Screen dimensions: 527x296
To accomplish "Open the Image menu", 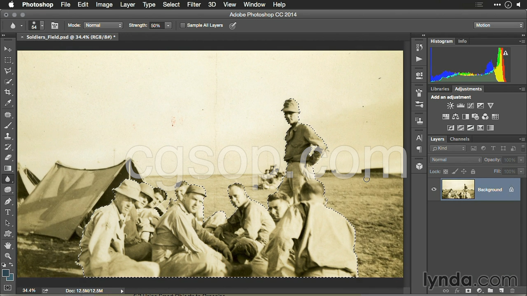I will coord(104,5).
